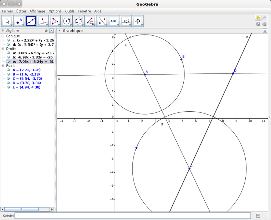Click in the Saisie input field

click(x=132, y=216)
